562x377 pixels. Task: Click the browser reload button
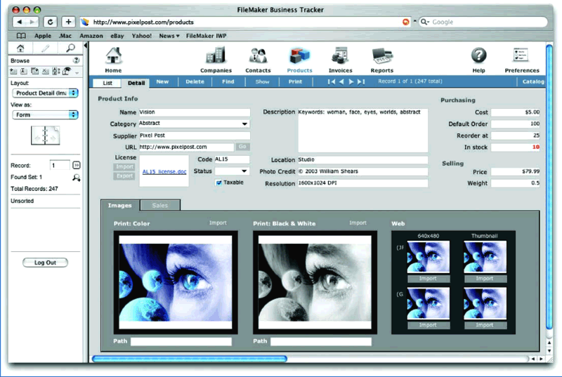point(51,22)
